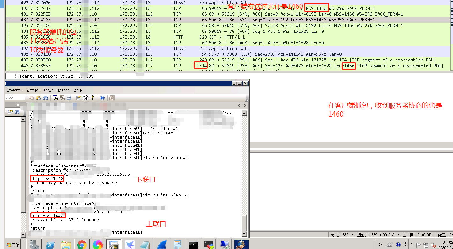This screenshot has height=249, width=453.
Task: Open the keymap editor toolbar icon
Action: [85, 98]
